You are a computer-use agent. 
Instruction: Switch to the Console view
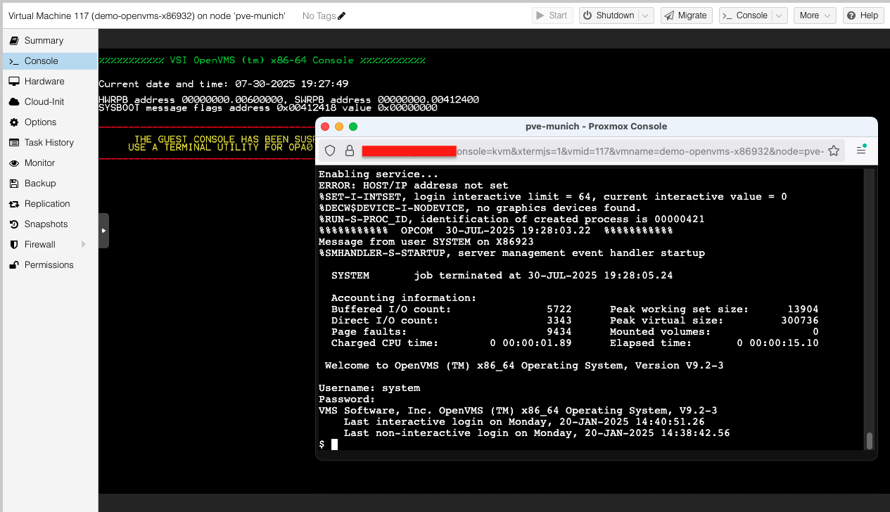pos(41,60)
